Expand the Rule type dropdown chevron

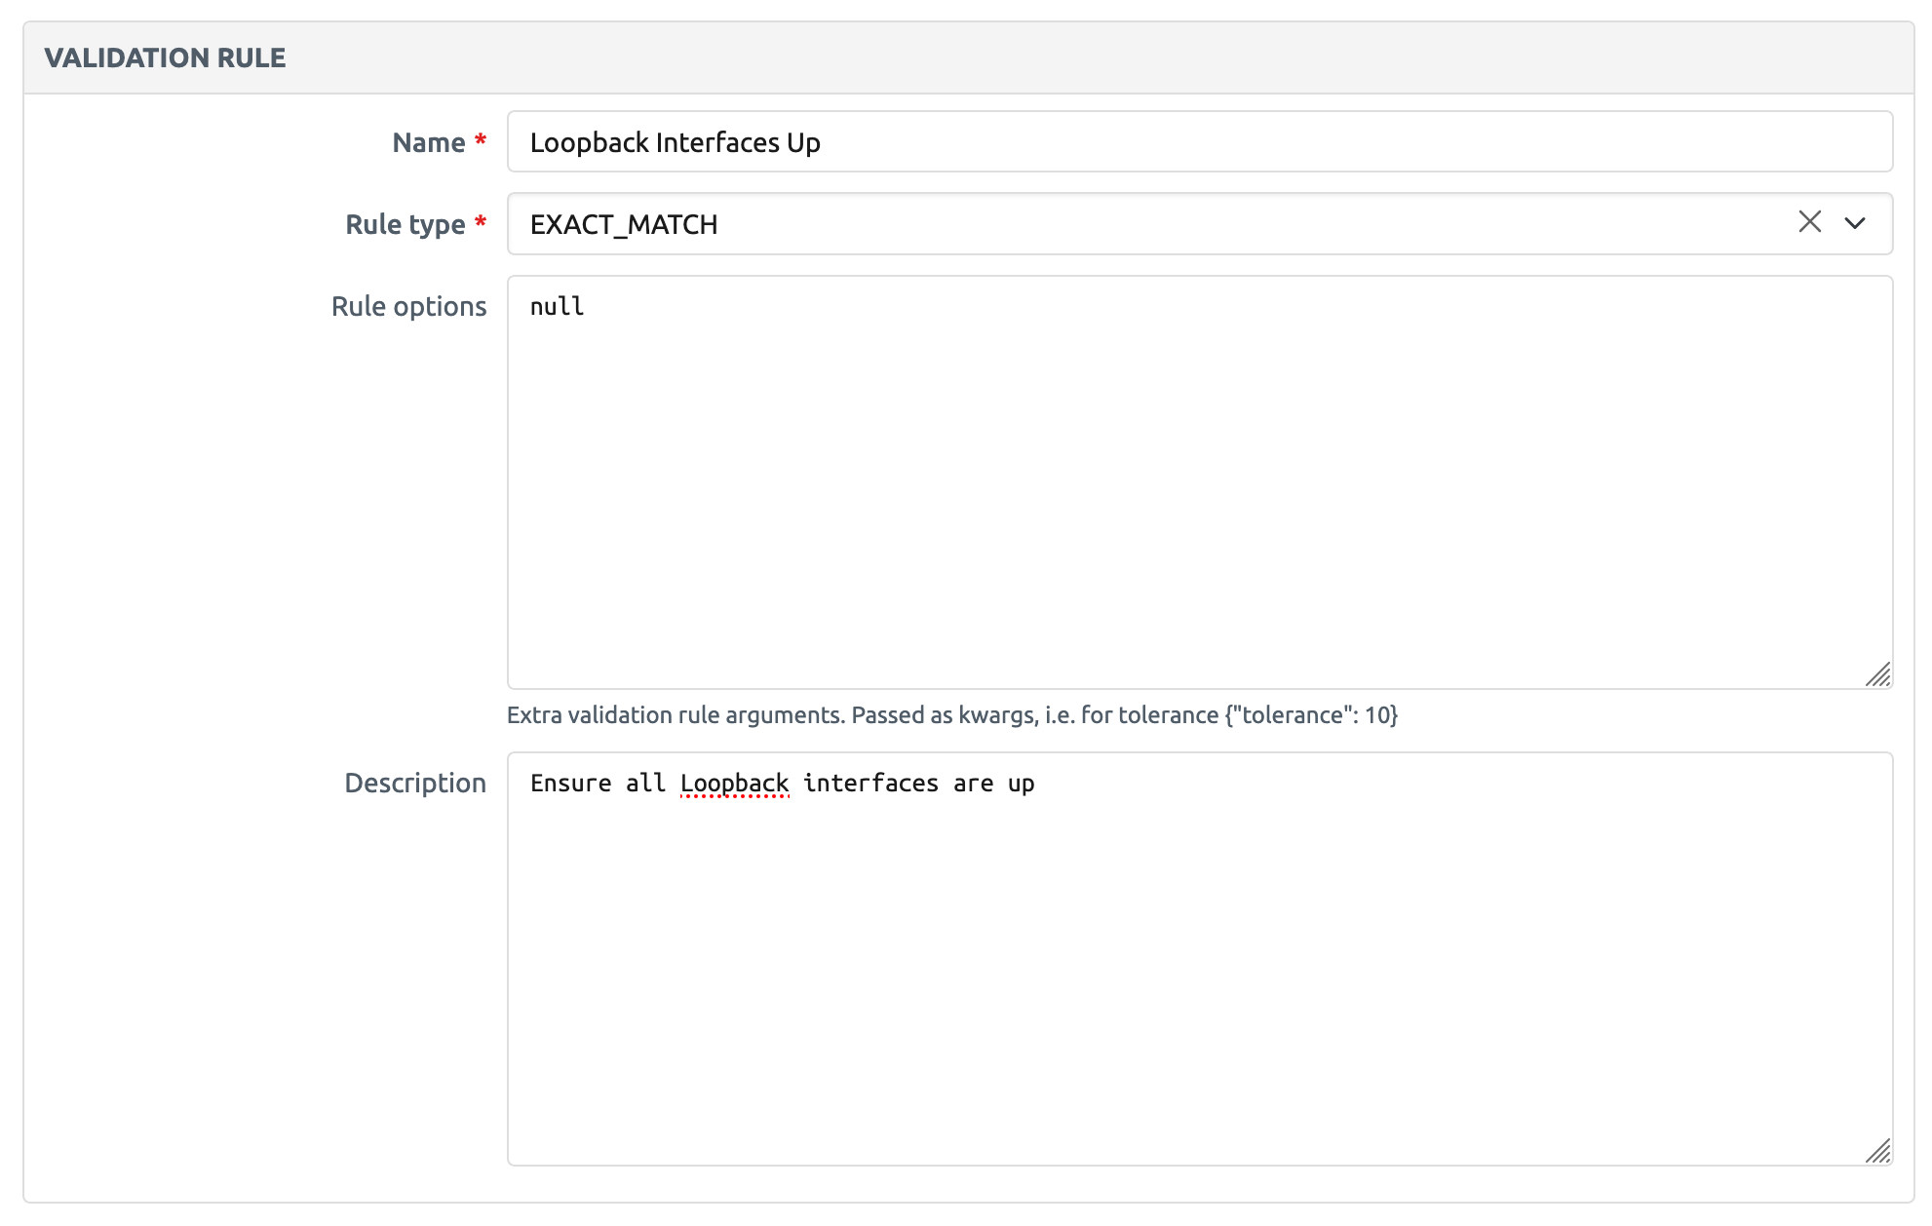tap(1854, 223)
